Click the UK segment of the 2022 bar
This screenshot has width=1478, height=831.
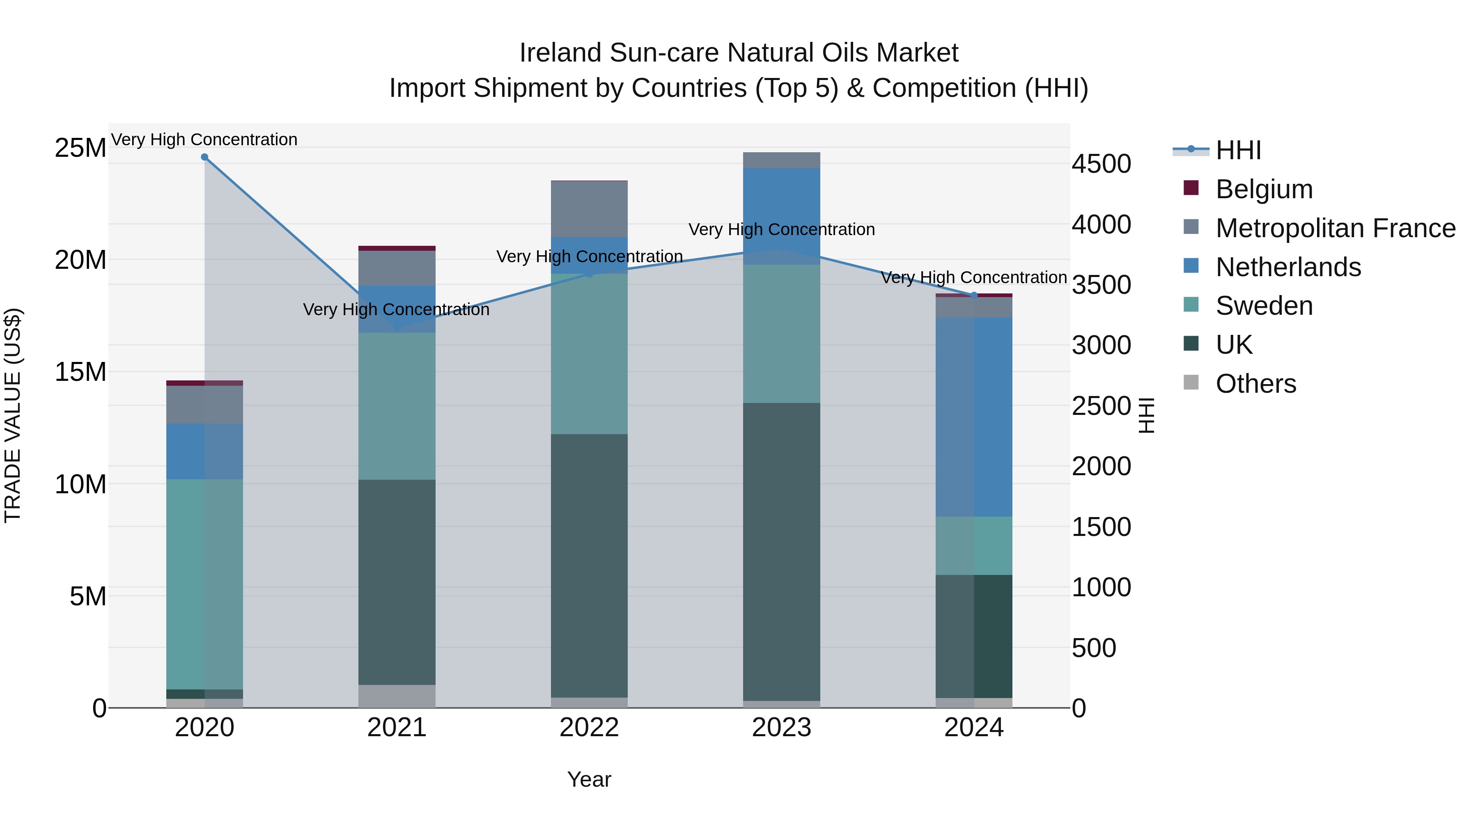pyautogui.click(x=589, y=566)
